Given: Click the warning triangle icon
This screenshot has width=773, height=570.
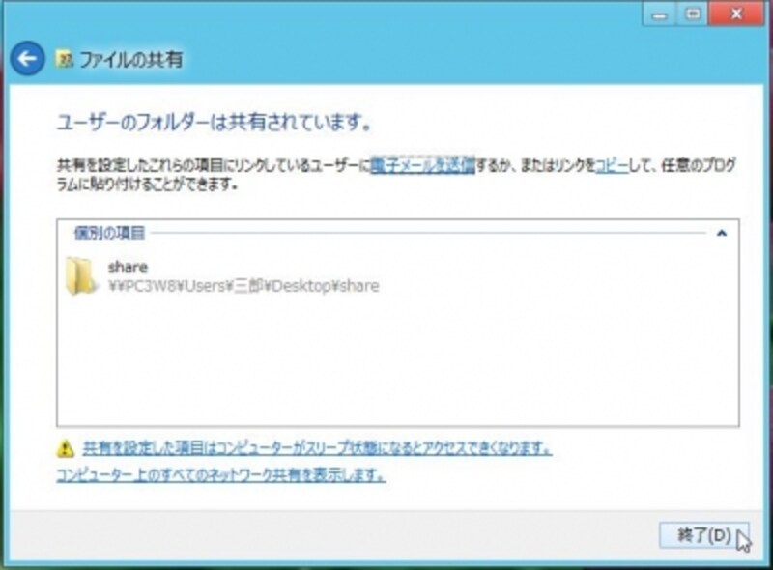Looking at the screenshot, I should point(65,447).
